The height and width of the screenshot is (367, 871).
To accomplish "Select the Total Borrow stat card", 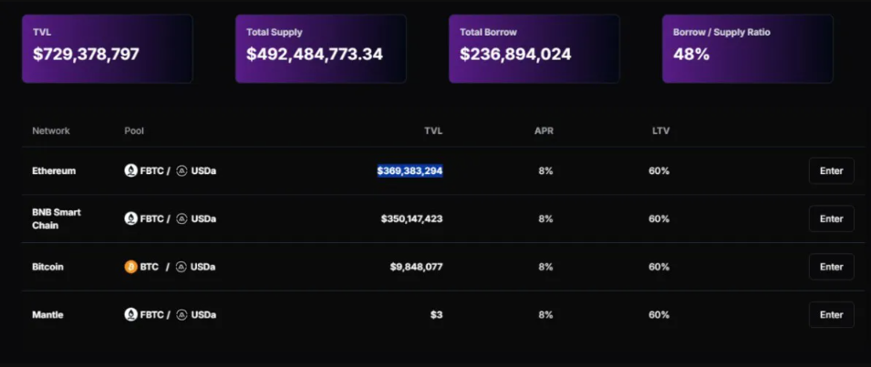I will (534, 49).
